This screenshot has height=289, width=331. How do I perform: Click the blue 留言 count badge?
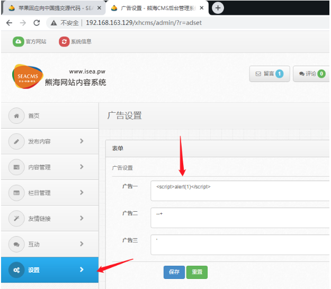[x=279, y=74]
